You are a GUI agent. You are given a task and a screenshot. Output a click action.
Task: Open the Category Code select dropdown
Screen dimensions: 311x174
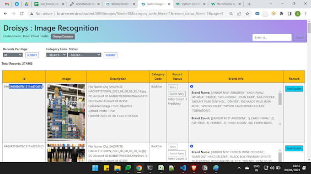pos(56,55)
